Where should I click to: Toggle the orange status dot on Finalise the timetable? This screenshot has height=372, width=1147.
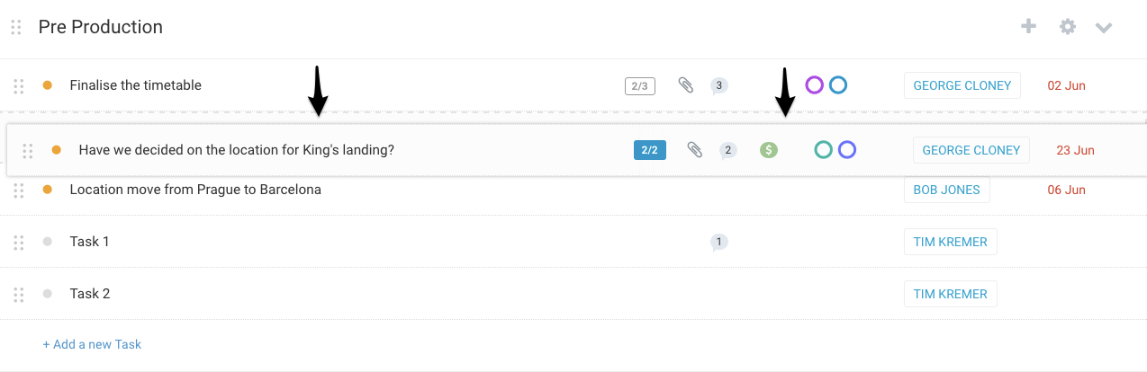[x=48, y=85]
